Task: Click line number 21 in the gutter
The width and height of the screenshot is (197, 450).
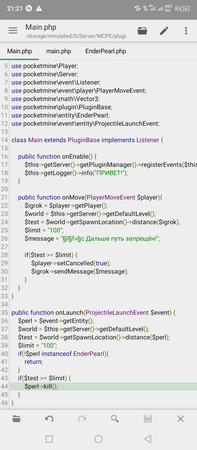Action: point(4,198)
